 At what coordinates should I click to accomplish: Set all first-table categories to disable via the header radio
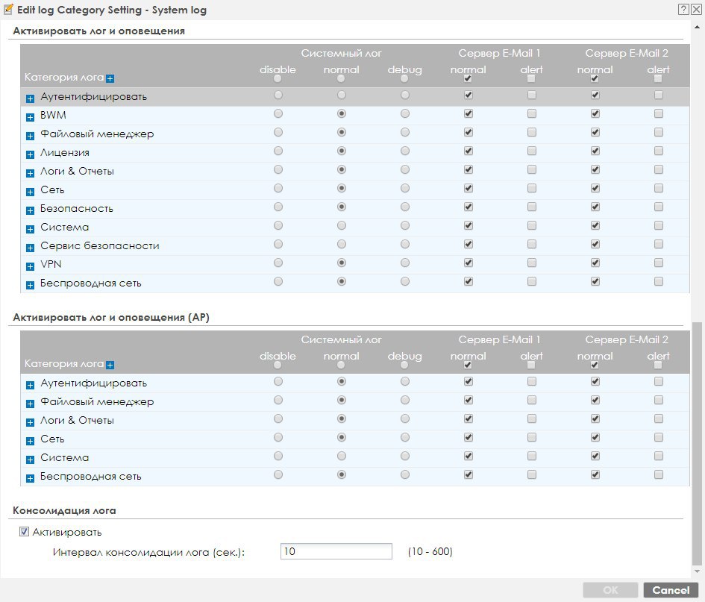tap(278, 78)
